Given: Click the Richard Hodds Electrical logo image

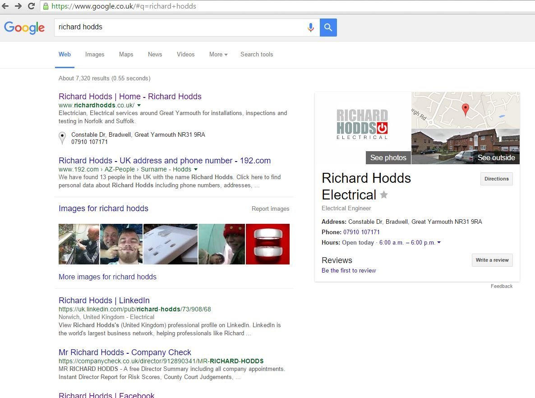Looking at the screenshot, I should click(362, 124).
